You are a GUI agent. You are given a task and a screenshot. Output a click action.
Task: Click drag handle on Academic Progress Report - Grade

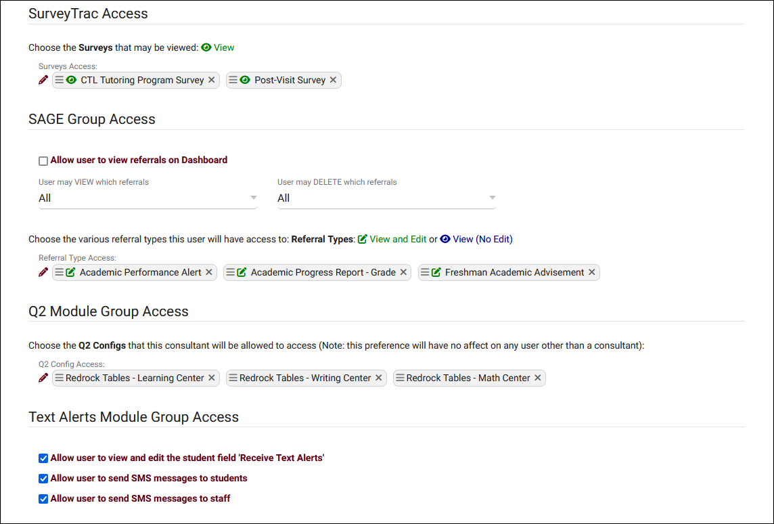(231, 272)
